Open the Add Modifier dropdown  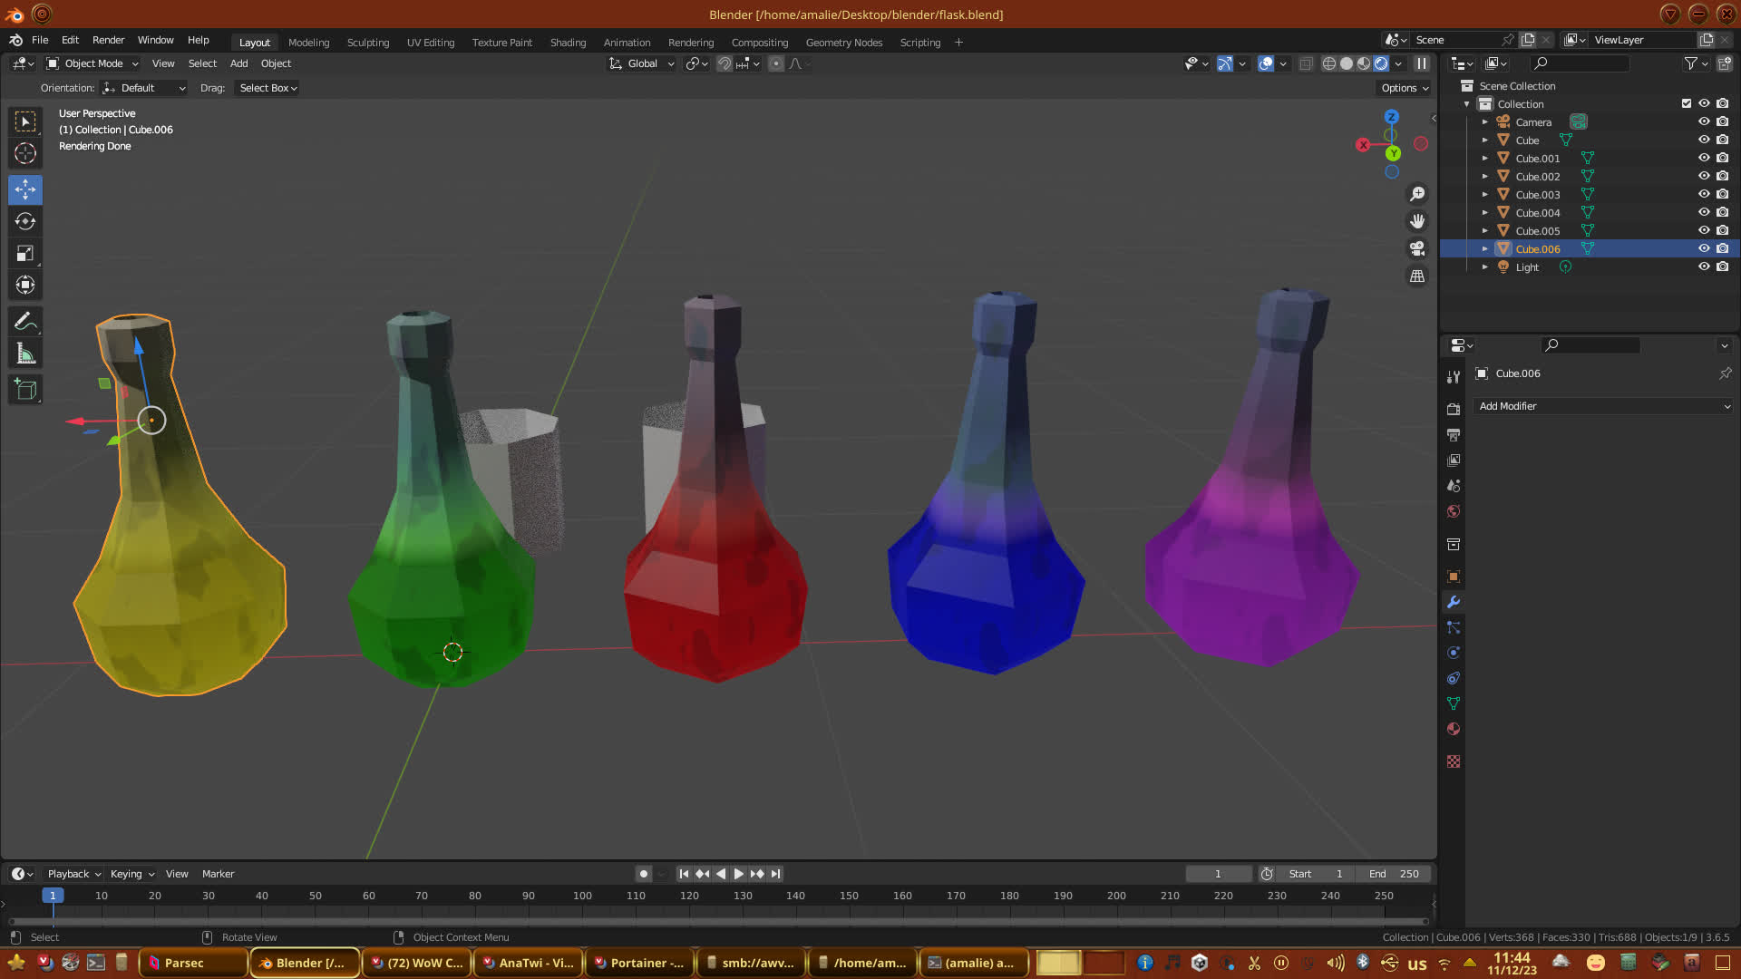(1603, 406)
